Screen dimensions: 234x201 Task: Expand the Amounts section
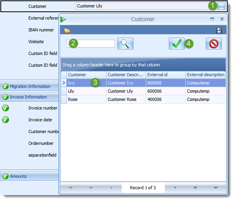point(29,176)
